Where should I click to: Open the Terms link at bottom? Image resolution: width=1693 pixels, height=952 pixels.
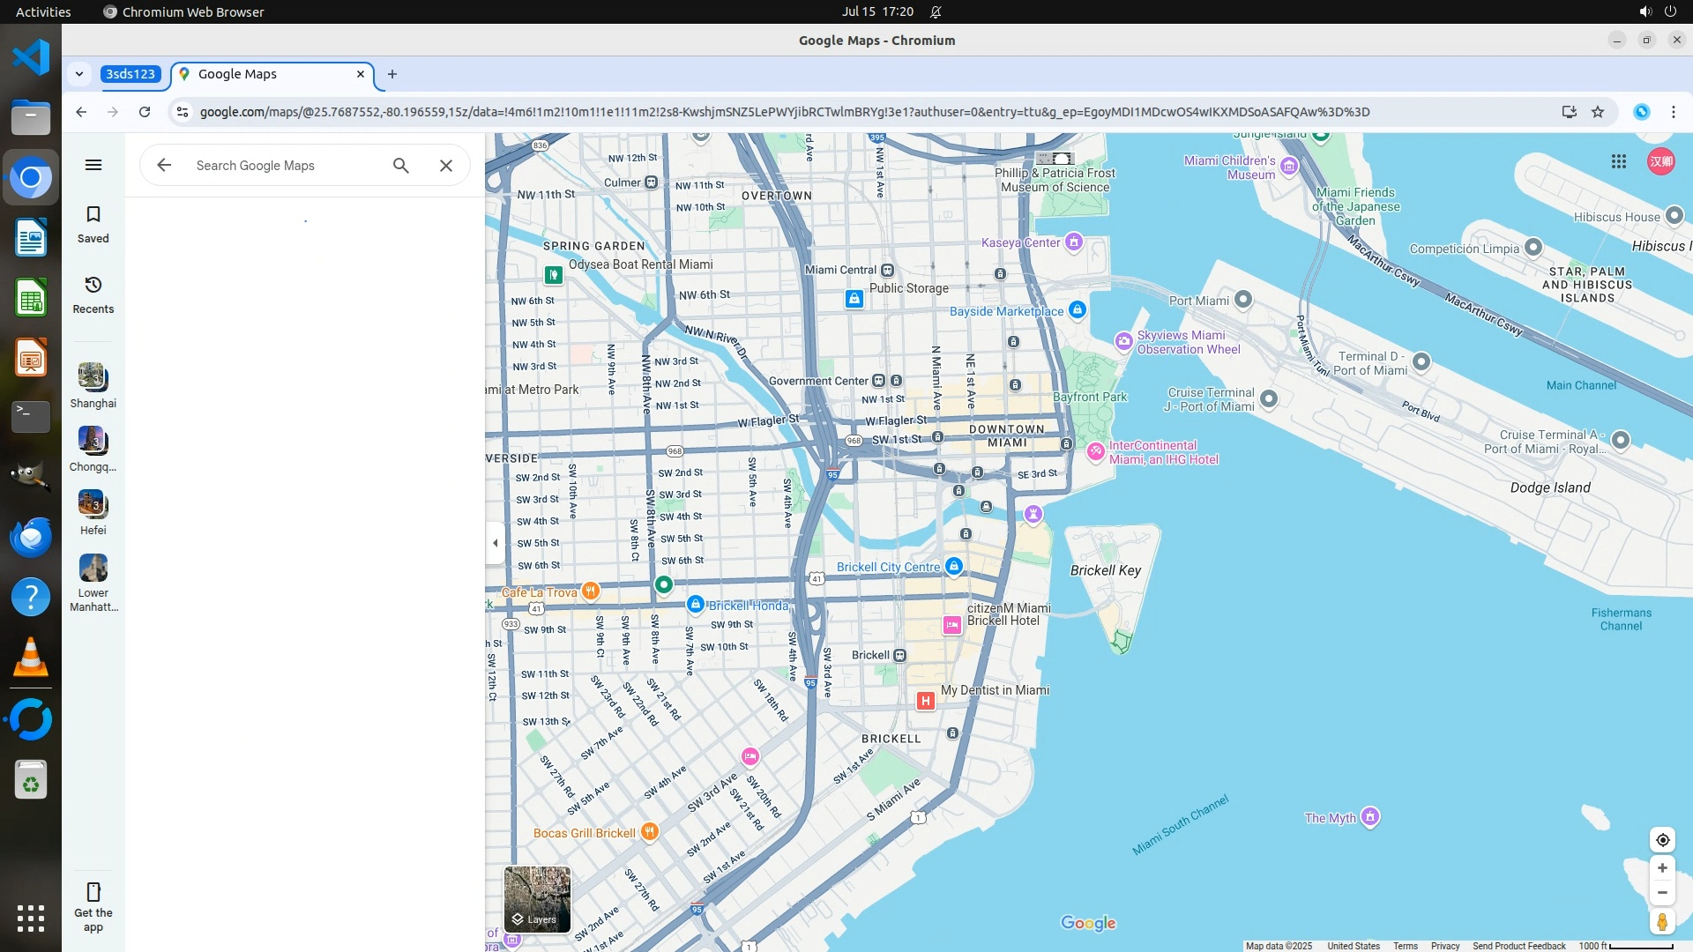pos(1406,946)
